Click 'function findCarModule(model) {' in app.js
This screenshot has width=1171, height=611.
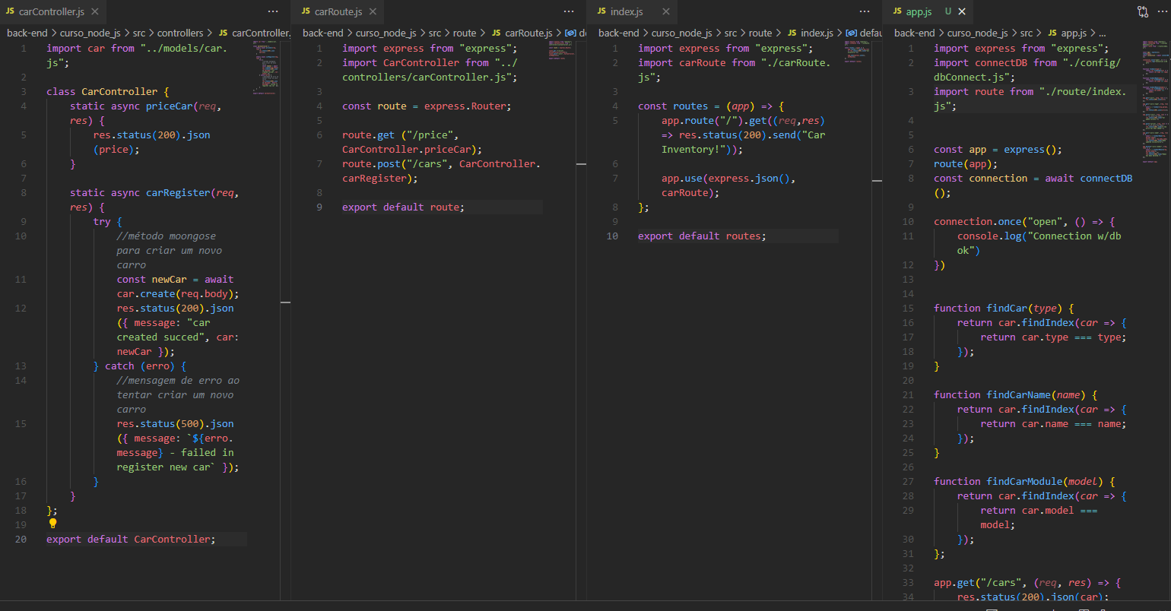1024,481
